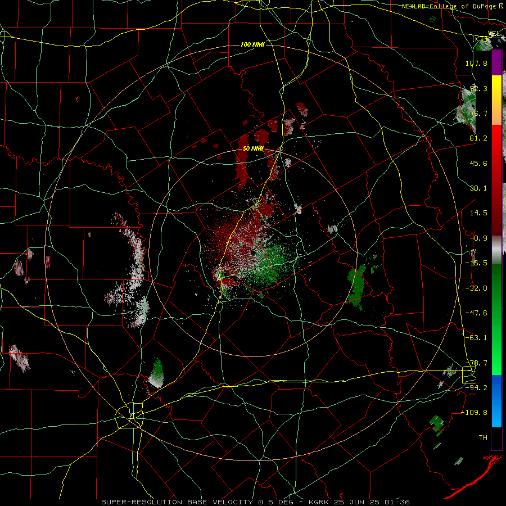Image resolution: width=506 pixels, height=506 pixels.
Task: Select the 45.6 velocity scale value
Action: (x=478, y=163)
